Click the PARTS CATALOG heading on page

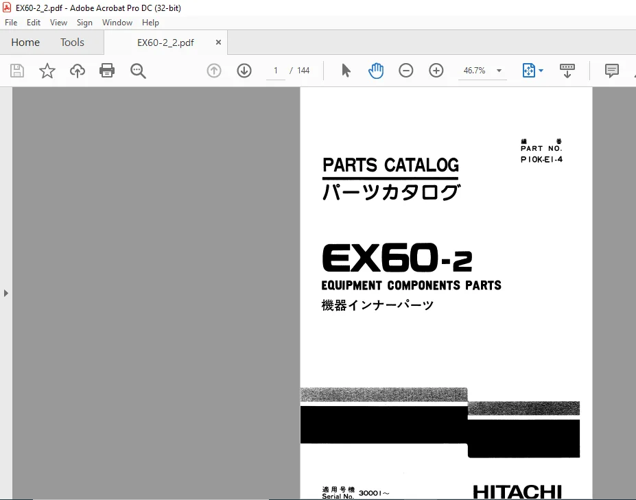pyautogui.click(x=390, y=165)
